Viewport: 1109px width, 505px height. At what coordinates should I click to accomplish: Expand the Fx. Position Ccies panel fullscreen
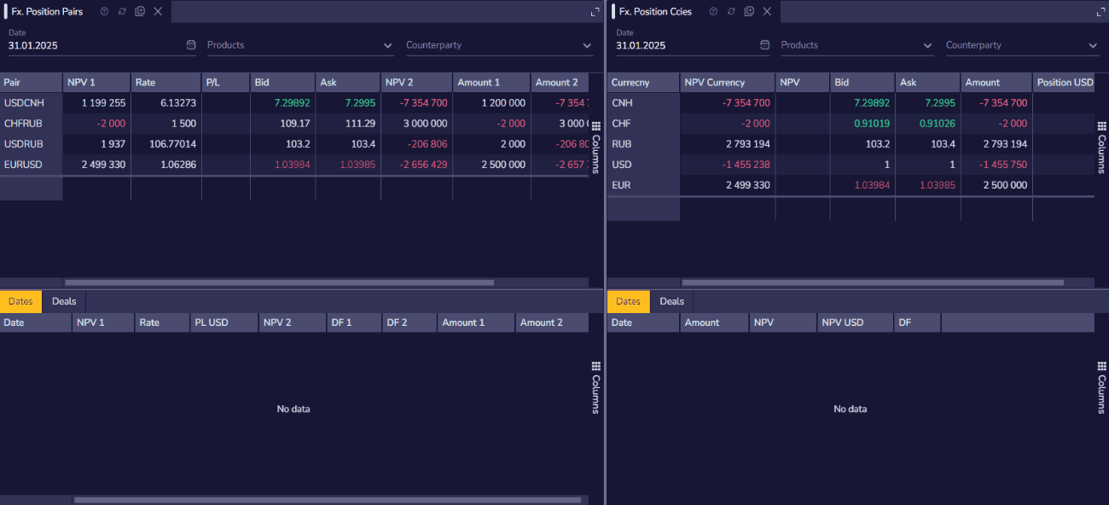pyautogui.click(x=1095, y=12)
